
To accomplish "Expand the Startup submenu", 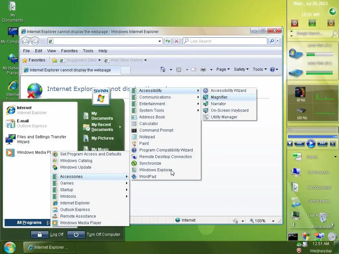I will coord(90,190).
